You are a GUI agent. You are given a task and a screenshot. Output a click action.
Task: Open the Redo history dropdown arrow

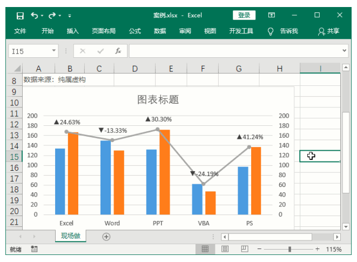pos(60,16)
